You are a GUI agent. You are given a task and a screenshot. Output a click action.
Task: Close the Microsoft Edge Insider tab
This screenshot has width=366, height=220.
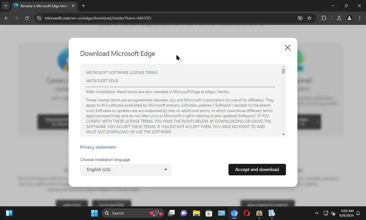click(x=73, y=6)
